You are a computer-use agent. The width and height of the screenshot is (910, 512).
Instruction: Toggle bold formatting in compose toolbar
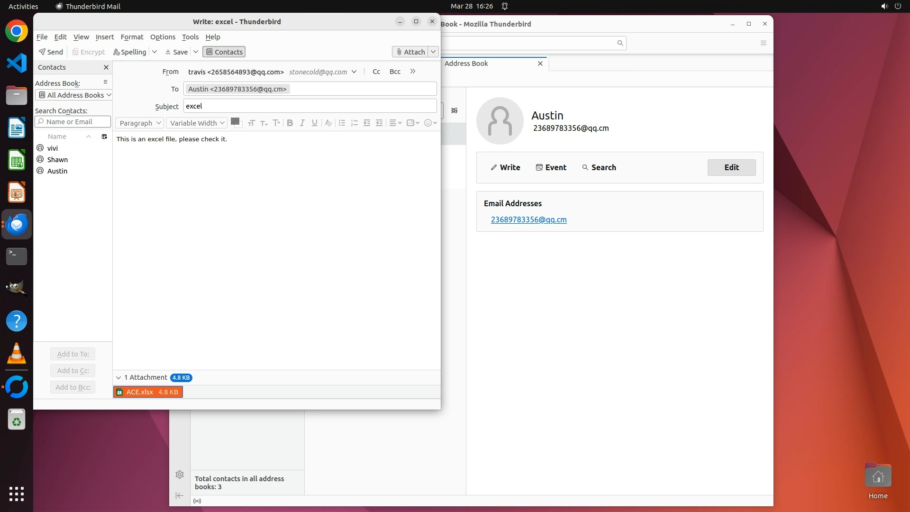(x=290, y=123)
